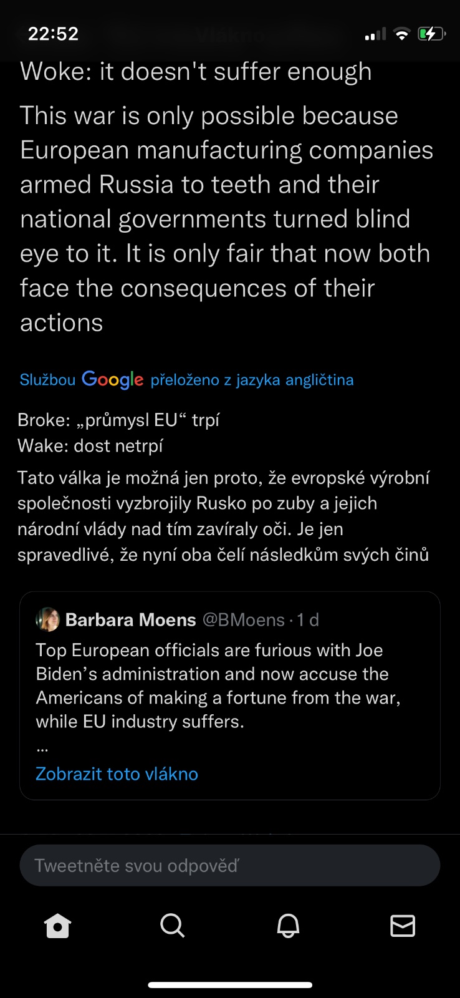Click the Barbara Moens display name
This screenshot has height=998, width=460.
[x=130, y=619]
